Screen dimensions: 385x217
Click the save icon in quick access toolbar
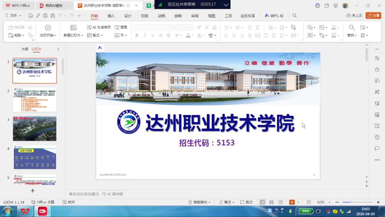point(30,16)
